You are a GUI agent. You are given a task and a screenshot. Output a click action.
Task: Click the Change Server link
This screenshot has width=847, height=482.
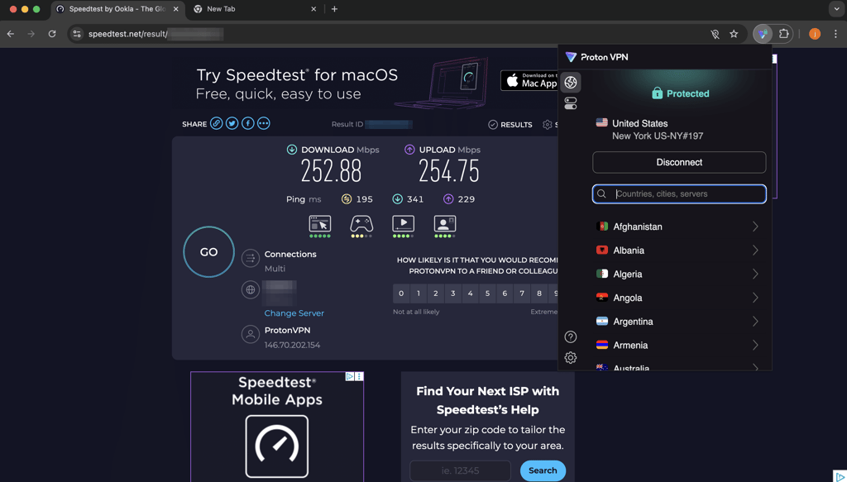click(x=294, y=313)
